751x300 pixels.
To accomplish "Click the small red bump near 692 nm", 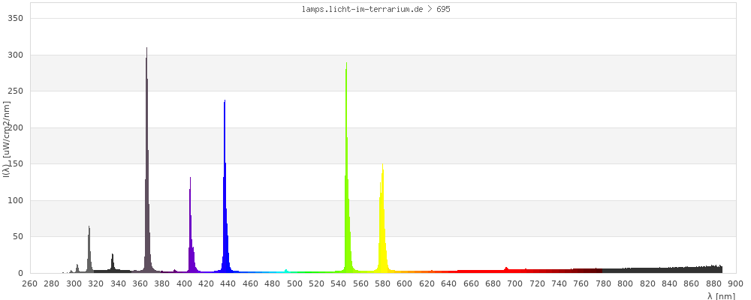I will coord(506,269).
